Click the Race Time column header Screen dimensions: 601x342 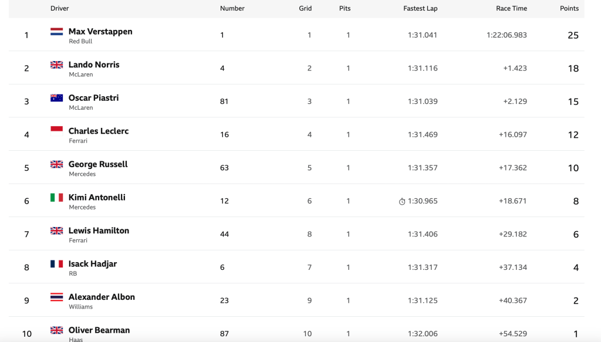click(511, 8)
